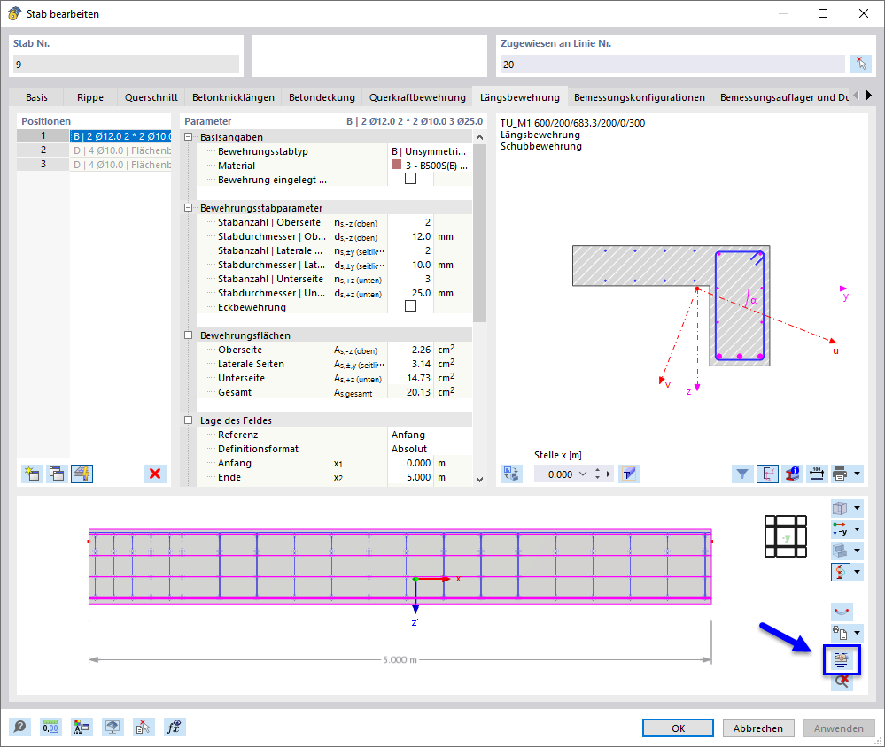Open help with the question mark icon

[x=19, y=727]
